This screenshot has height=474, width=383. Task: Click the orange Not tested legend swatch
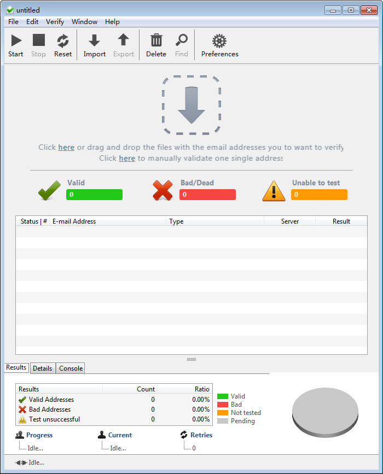[223, 413]
